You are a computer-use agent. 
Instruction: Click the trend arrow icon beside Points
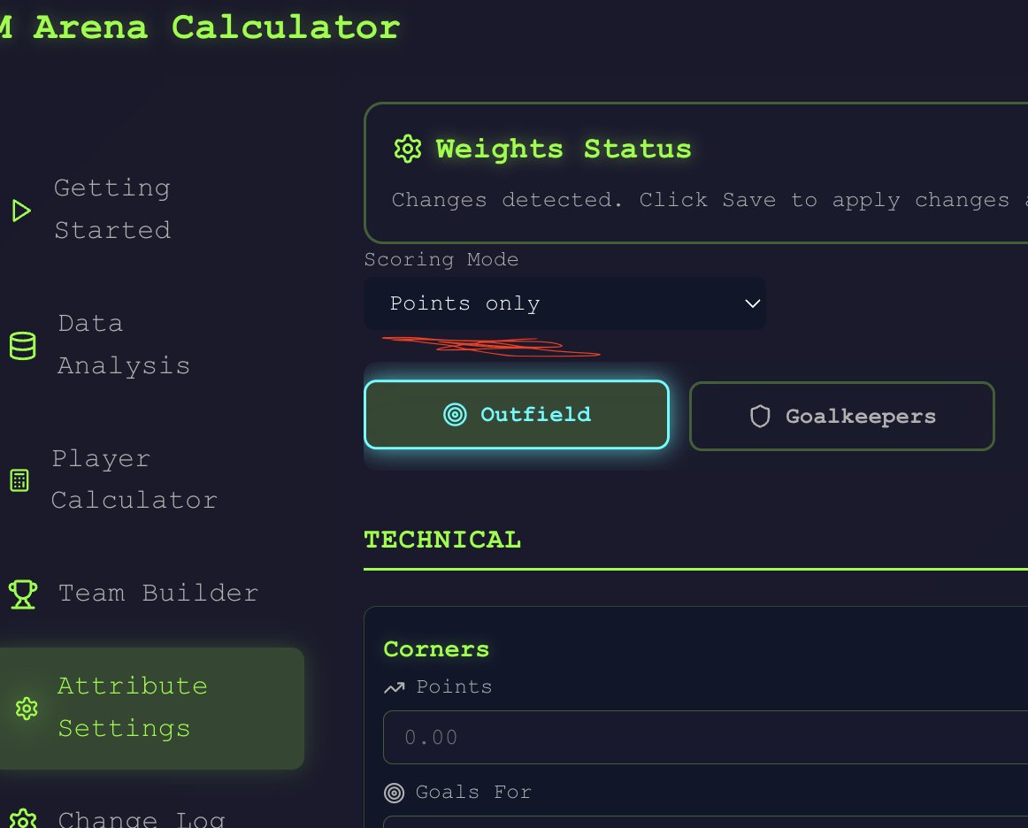pyautogui.click(x=394, y=687)
